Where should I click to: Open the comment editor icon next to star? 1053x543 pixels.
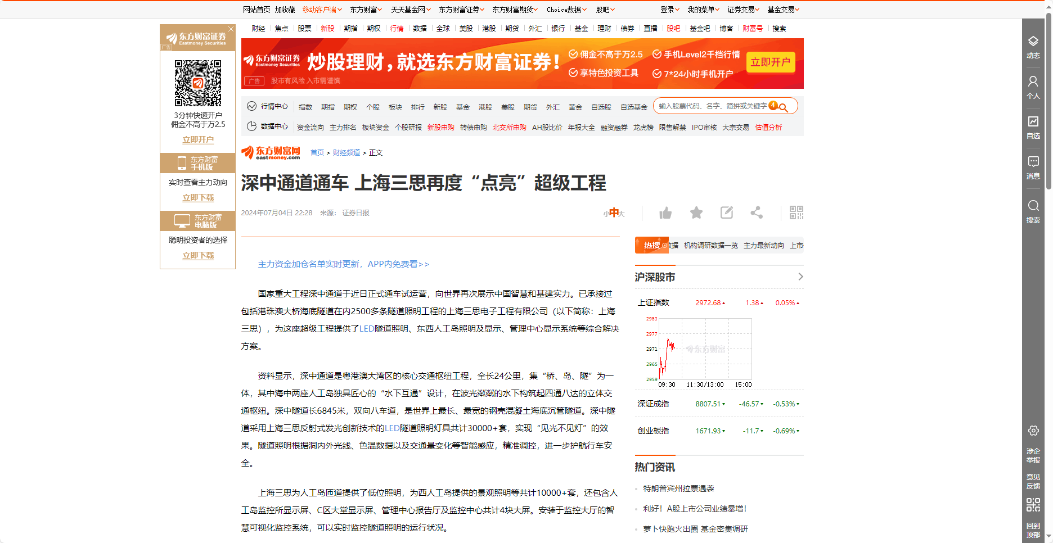coord(726,212)
